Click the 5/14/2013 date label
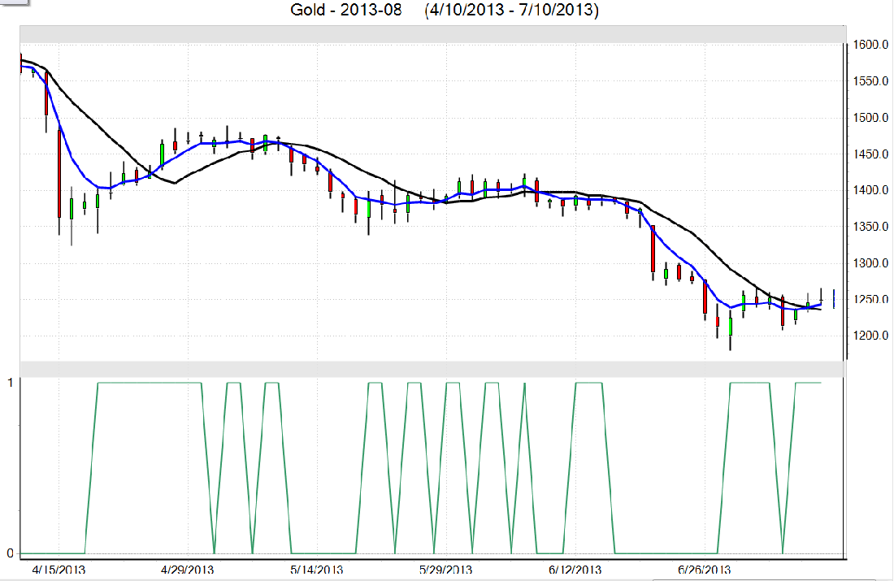 317,570
